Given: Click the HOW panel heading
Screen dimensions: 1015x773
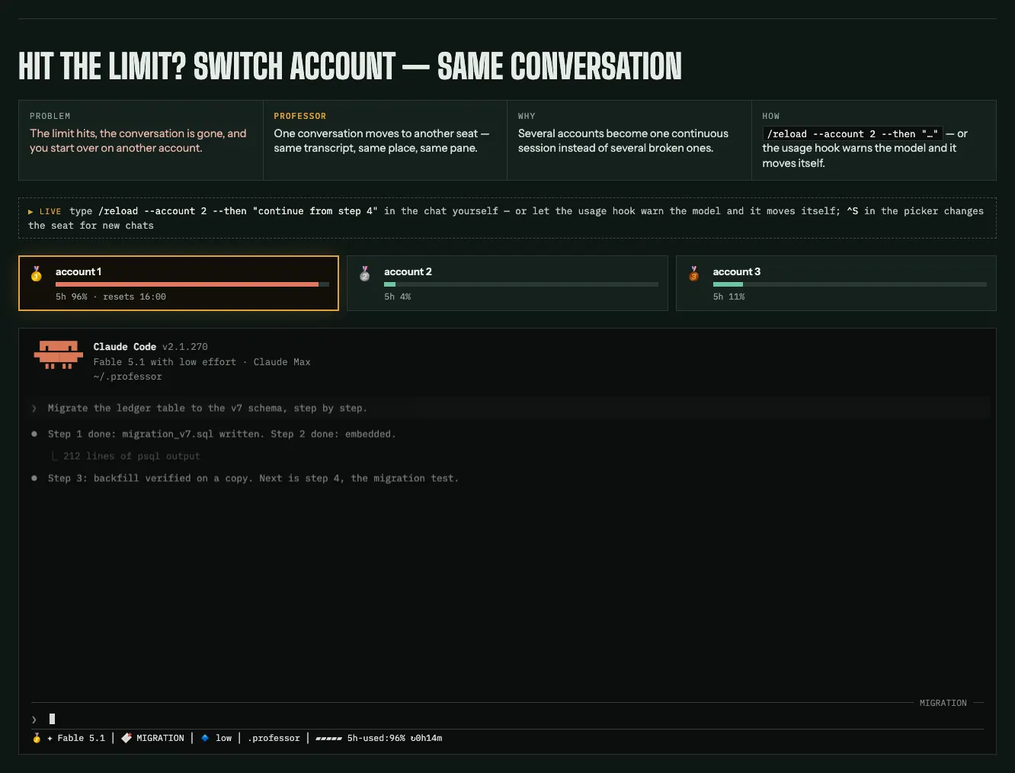Looking at the screenshot, I should tap(771, 116).
